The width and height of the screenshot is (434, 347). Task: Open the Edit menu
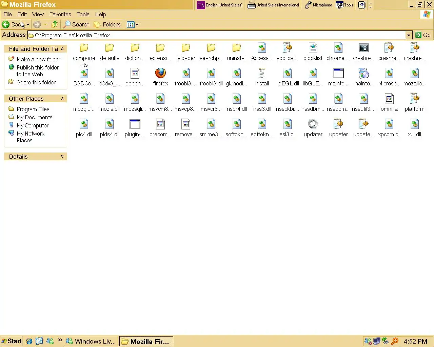(22, 14)
